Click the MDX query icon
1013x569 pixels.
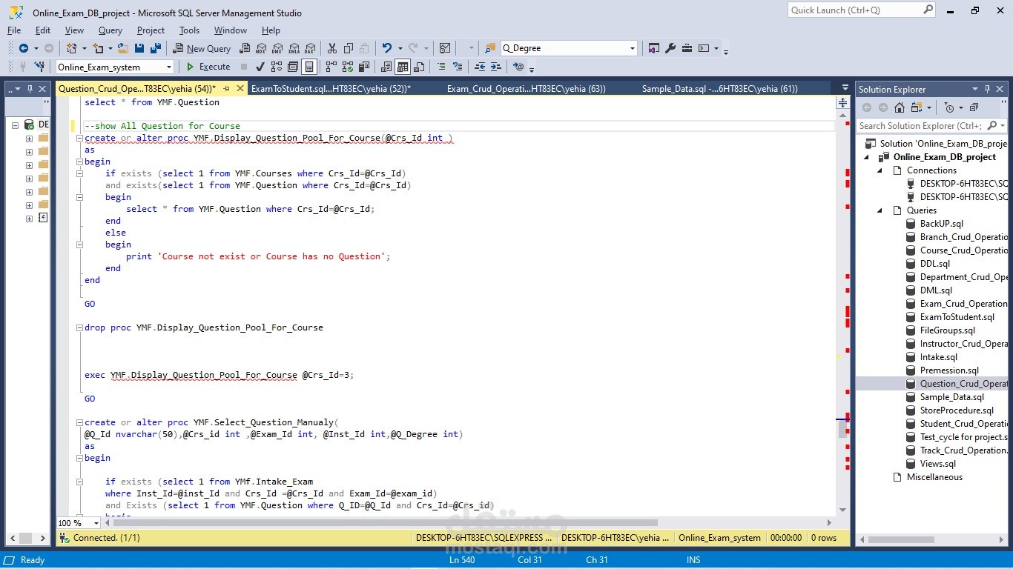[260, 48]
